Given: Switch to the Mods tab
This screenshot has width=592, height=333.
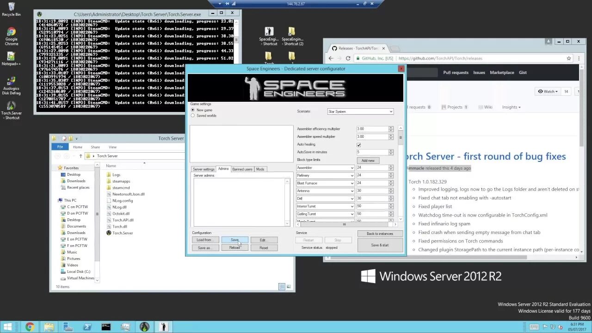Looking at the screenshot, I should [x=260, y=169].
